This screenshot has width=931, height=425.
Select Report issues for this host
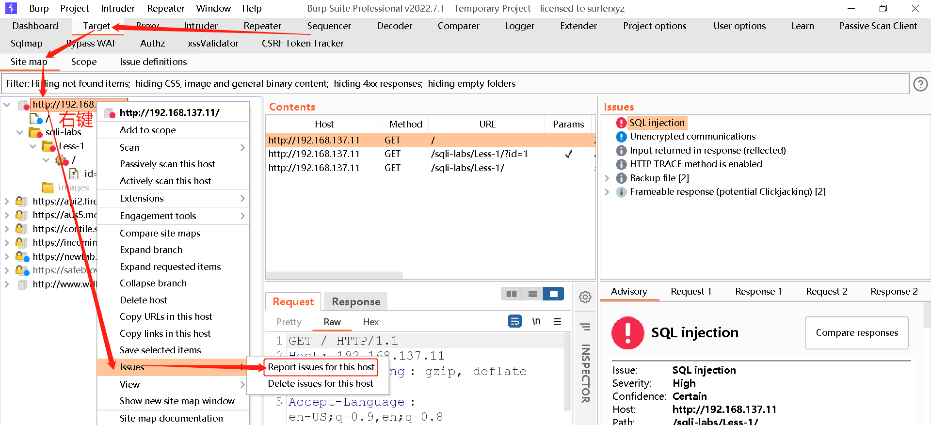pyautogui.click(x=321, y=367)
